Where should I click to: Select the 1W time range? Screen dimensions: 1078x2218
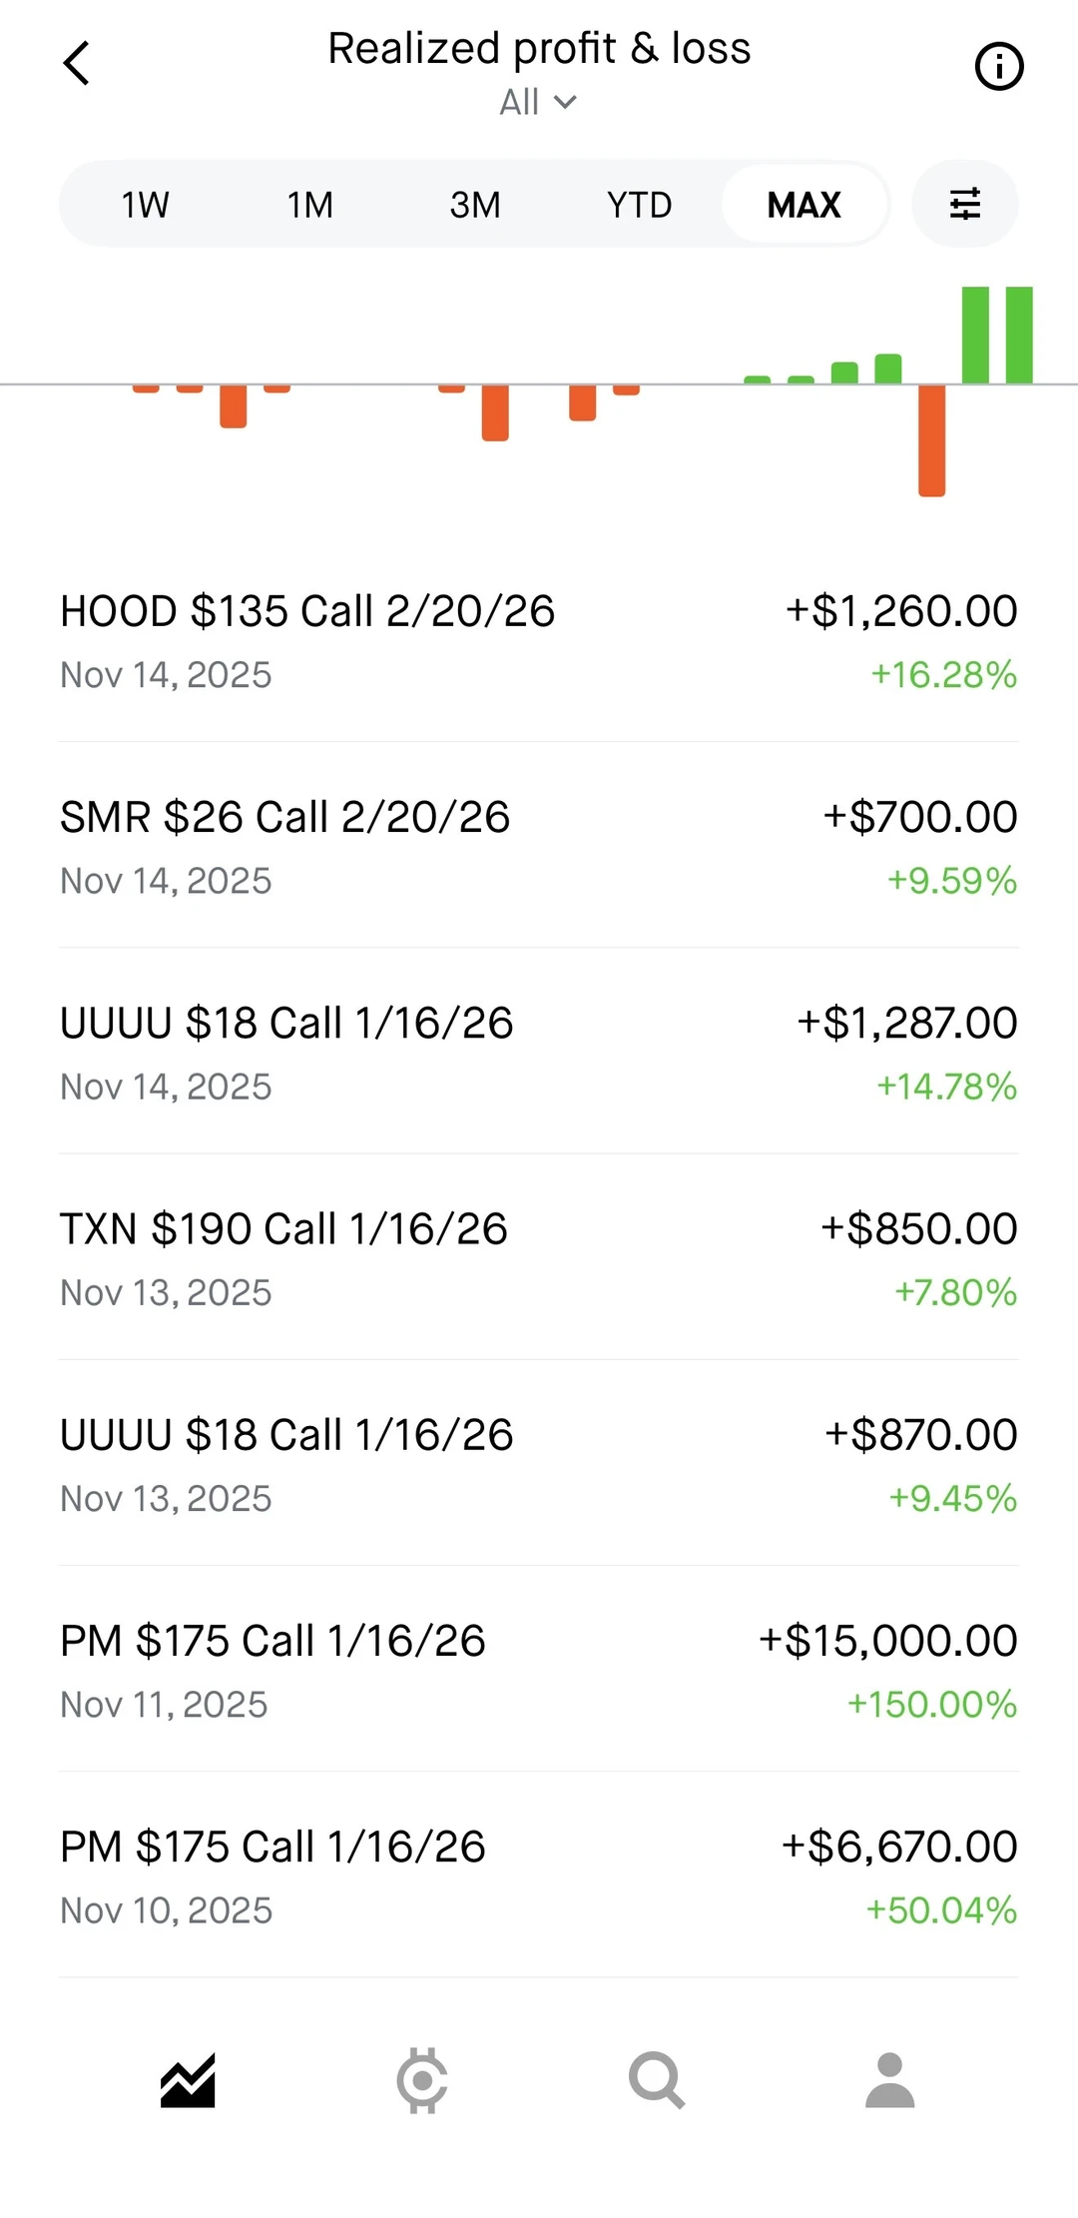[145, 205]
